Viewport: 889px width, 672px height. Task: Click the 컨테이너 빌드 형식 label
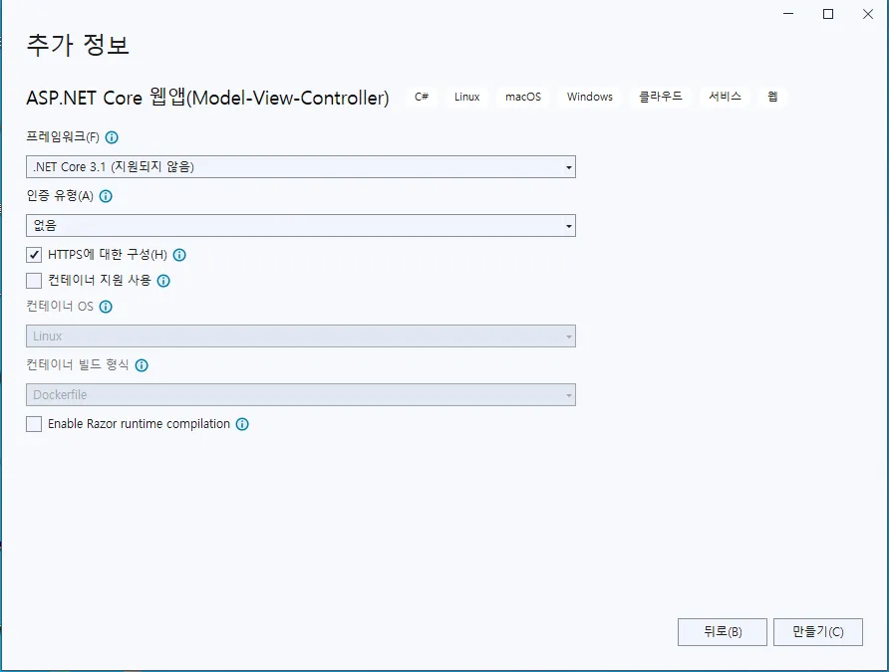coord(78,364)
